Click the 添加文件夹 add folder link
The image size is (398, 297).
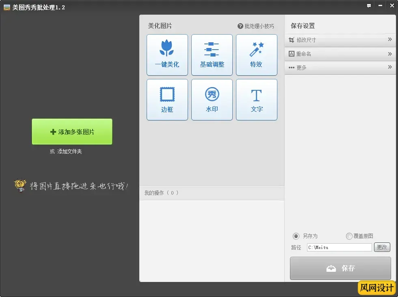pyautogui.click(x=69, y=151)
